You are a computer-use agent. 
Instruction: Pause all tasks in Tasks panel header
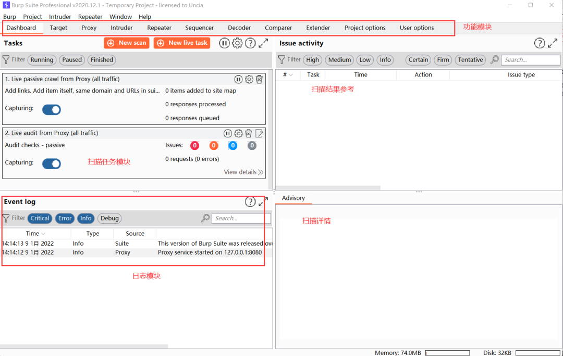[x=224, y=43]
